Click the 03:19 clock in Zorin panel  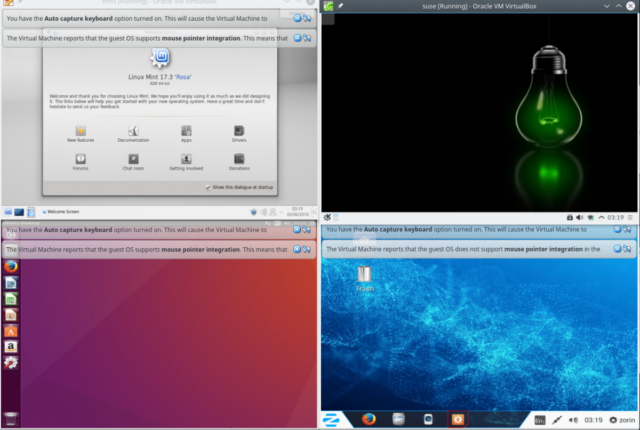pyautogui.click(x=594, y=420)
